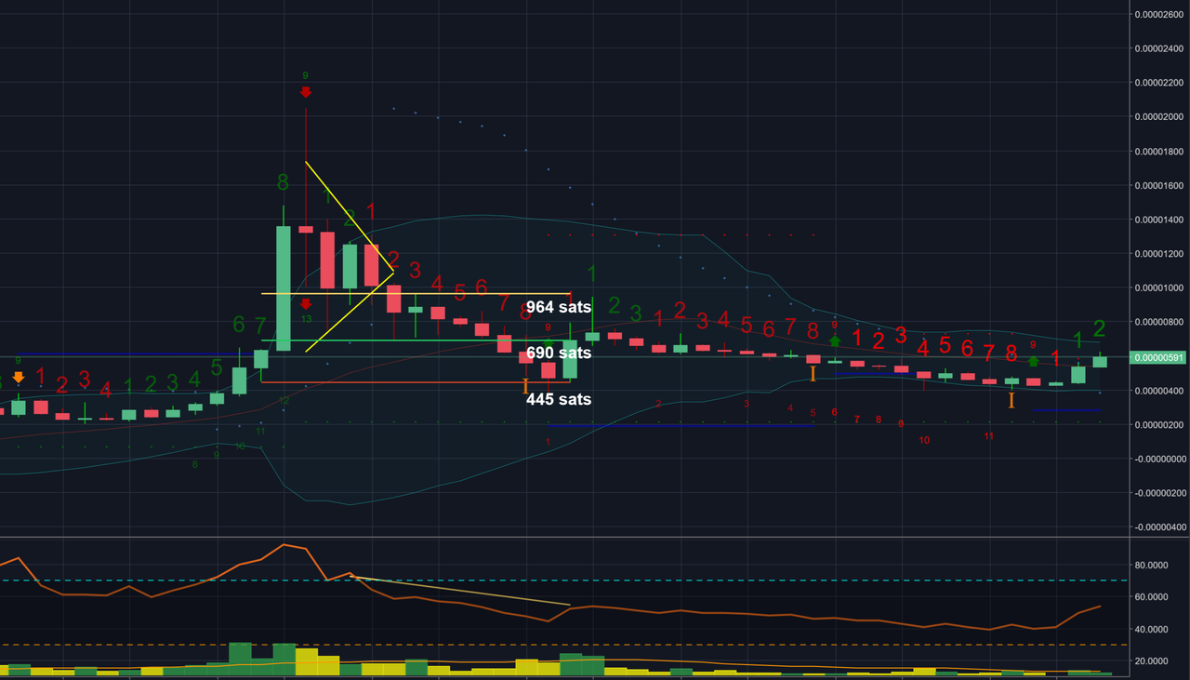
Task: Click the 0.00001000 price axis label
Action: (1157, 288)
